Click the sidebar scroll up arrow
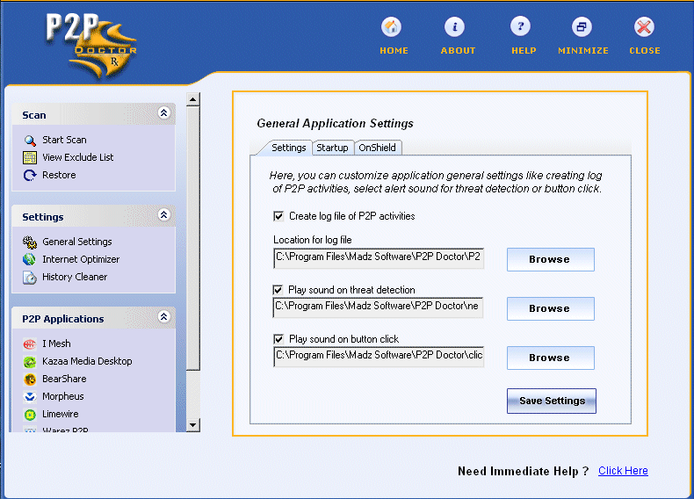694x499 pixels. click(x=193, y=99)
